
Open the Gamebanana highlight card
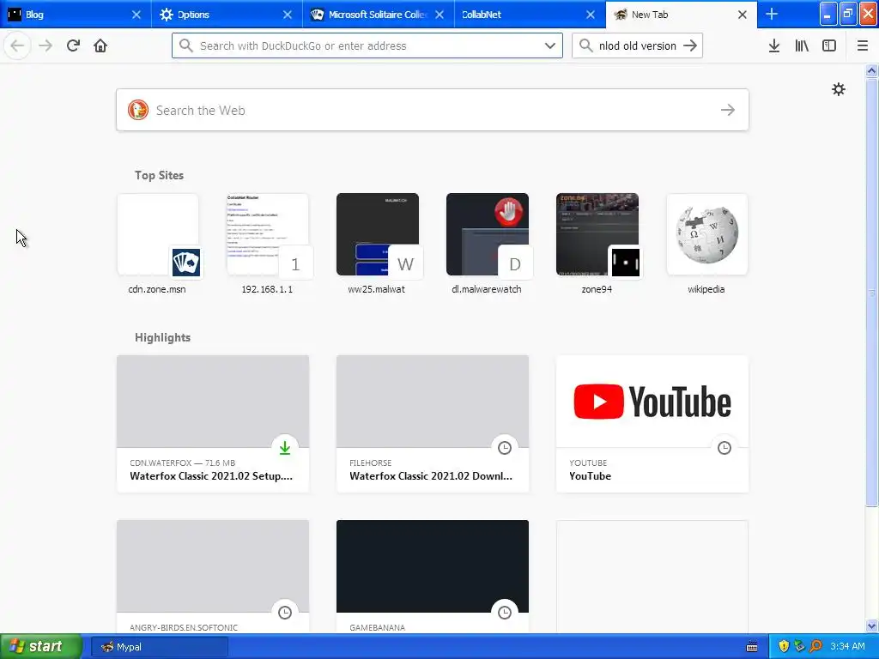point(433,577)
